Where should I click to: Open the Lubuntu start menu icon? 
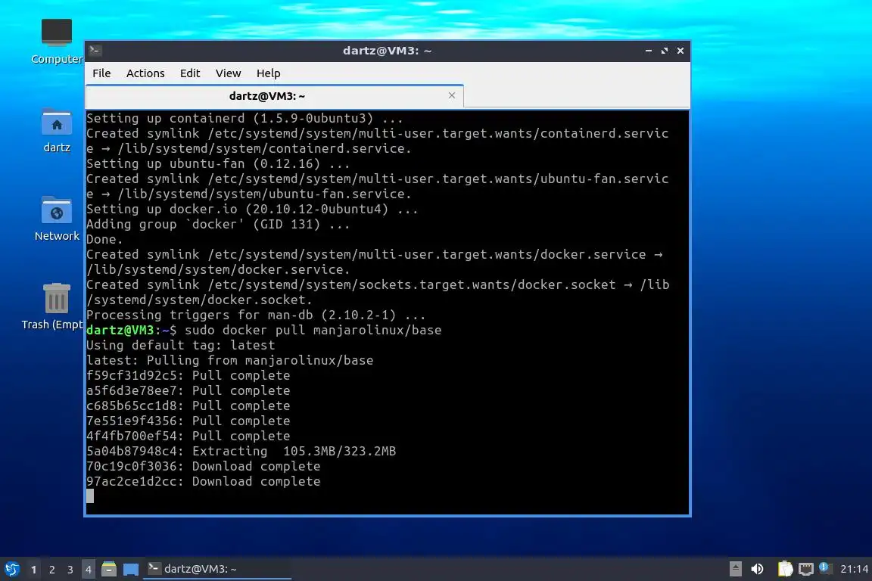click(11, 569)
